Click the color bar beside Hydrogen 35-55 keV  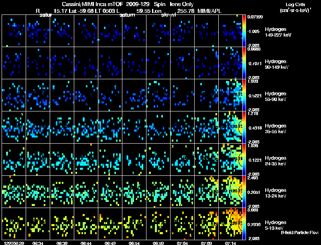[244, 128]
